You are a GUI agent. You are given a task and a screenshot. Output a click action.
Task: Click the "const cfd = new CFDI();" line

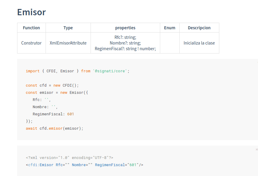[52, 85]
